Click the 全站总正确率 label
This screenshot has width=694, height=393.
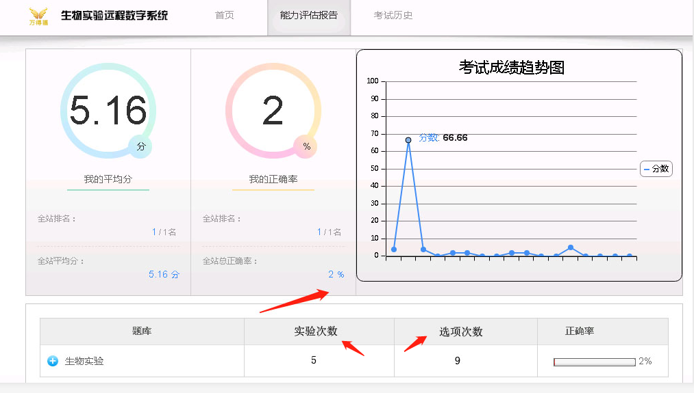(x=230, y=261)
